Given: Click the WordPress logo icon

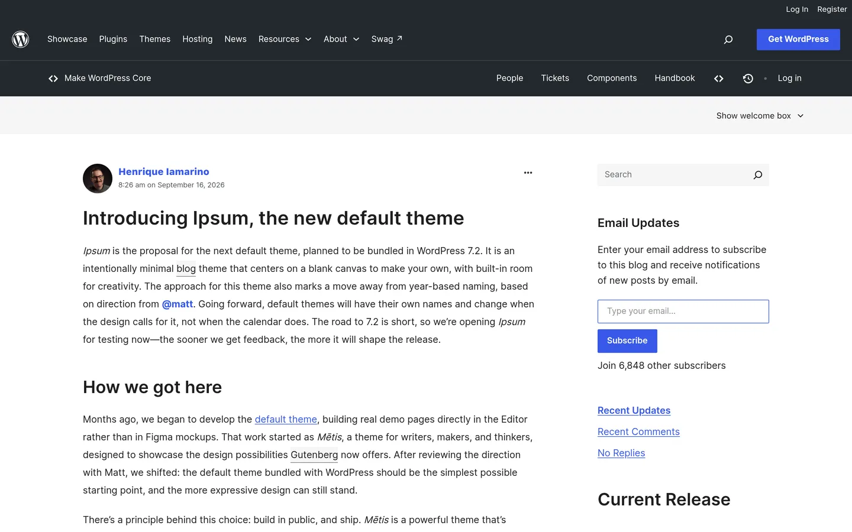Looking at the screenshot, I should [x=21, y=39].
